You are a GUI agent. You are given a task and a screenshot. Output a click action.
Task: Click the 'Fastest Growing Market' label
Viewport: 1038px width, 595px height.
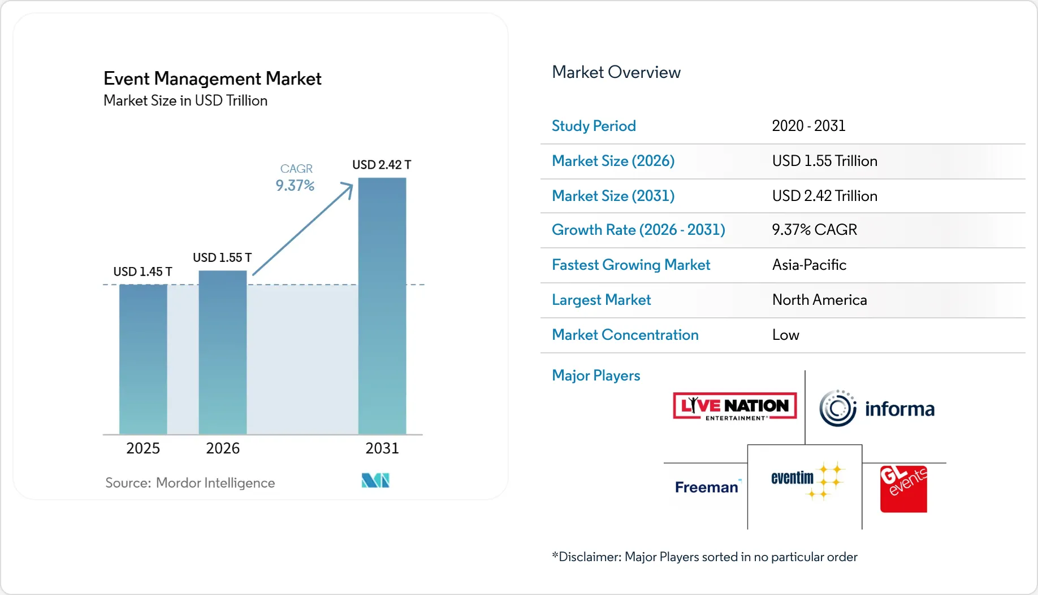(x=631, y=265)
